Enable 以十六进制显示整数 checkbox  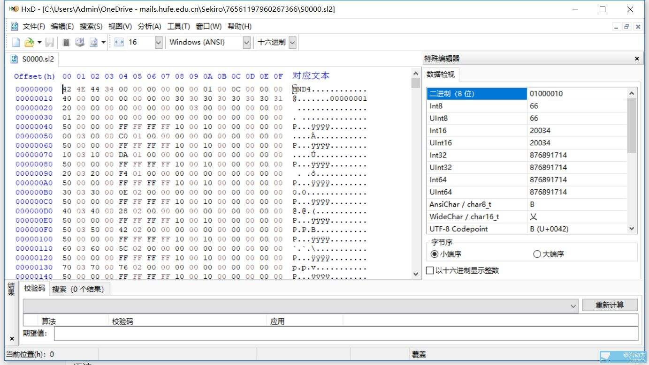point(429,270)
